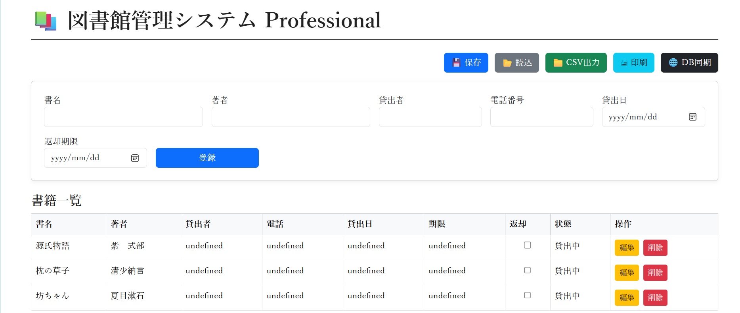Click the globe DB同期 sync button
The height and width of the screenshot is (313, 740).
point(689,63)
